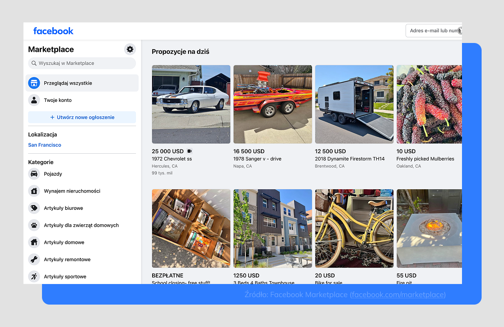
Task: Open Freshly picked Mulberries listing title
Action: click(425, 159)
